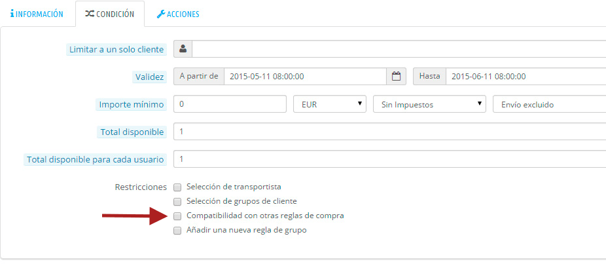Click the calendar icon beside start date
Image resolution: width=606 pixels, height=266 pixels.
(396, 76)
